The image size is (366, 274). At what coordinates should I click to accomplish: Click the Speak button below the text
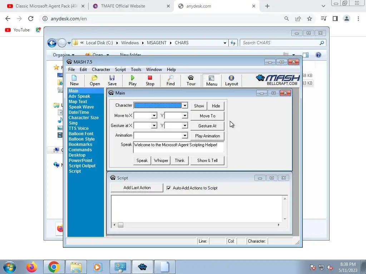click(x=142, y=161)
